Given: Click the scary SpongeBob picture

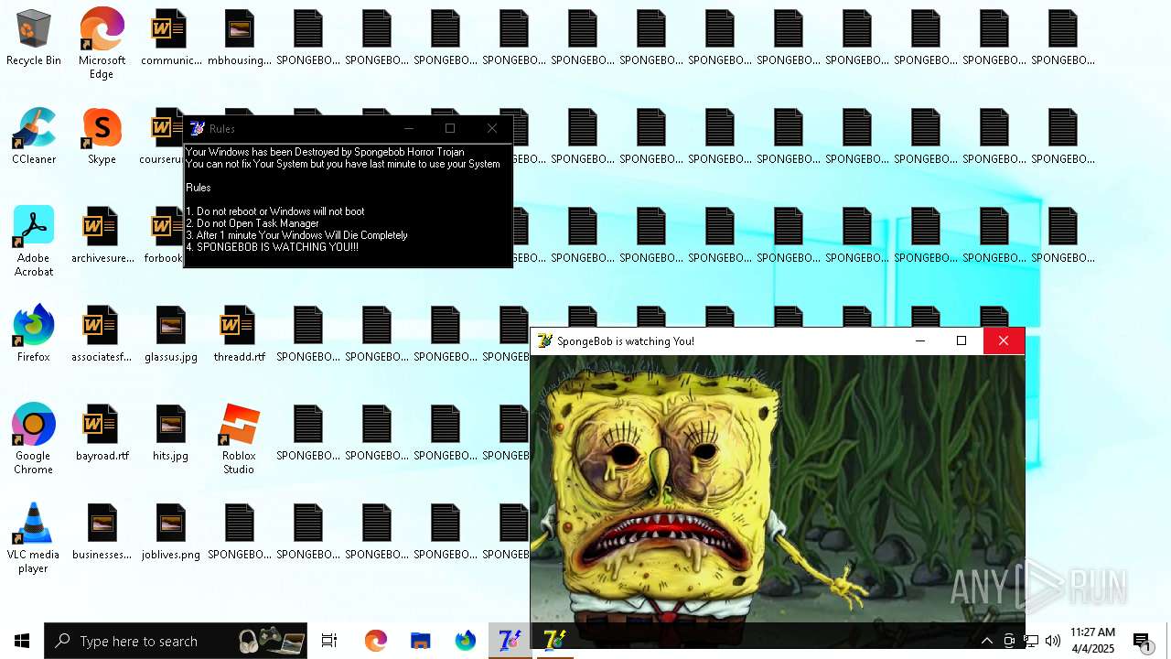Looking at the screenshot, I should tap(778, 489).
